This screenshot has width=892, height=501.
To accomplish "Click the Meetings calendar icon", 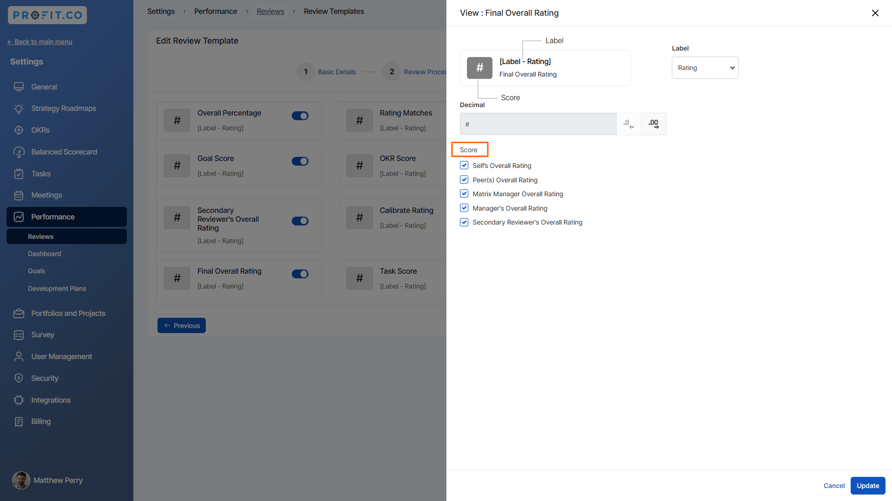I will click(19, 195).
